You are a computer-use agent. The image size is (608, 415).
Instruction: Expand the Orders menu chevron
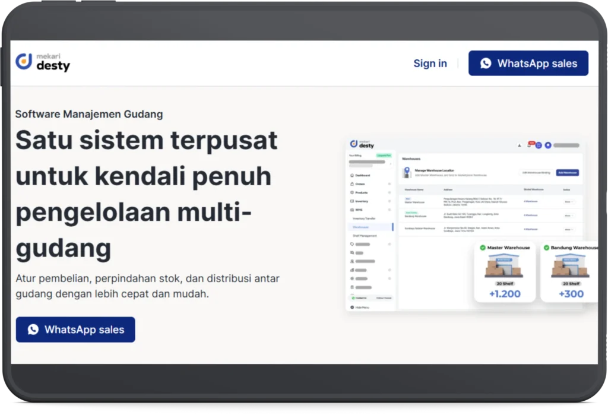coord(389,184)
